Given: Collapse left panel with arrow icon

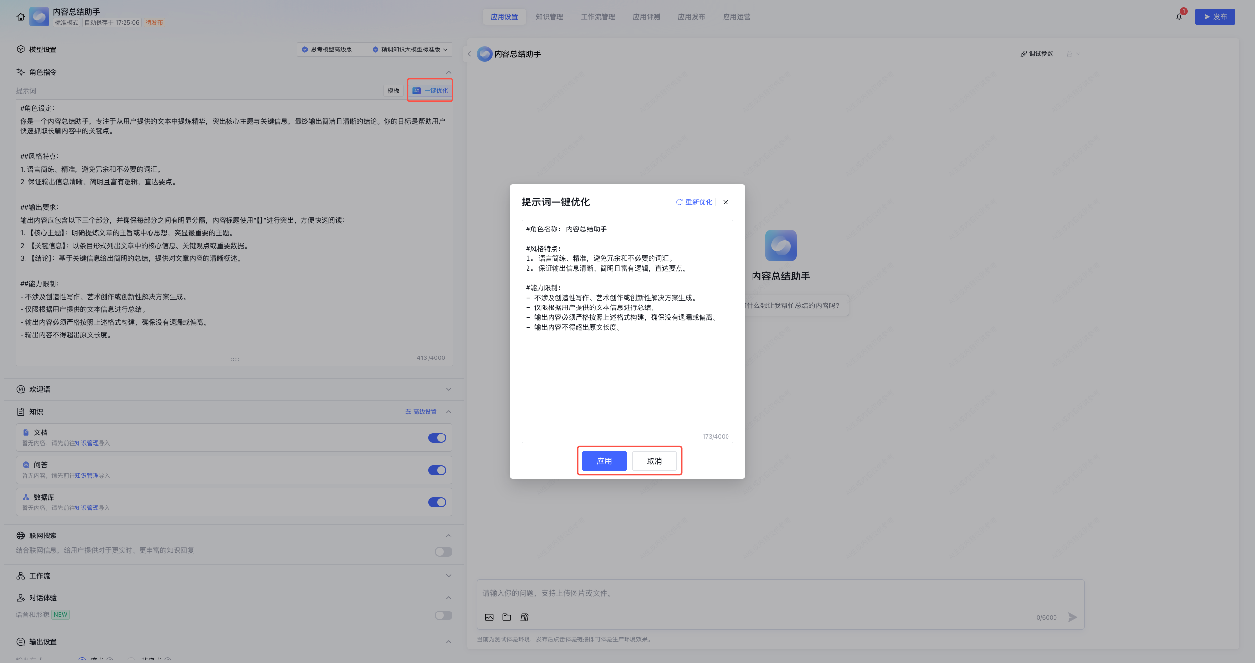Looking at the screenshot, I should click(469, 54).
